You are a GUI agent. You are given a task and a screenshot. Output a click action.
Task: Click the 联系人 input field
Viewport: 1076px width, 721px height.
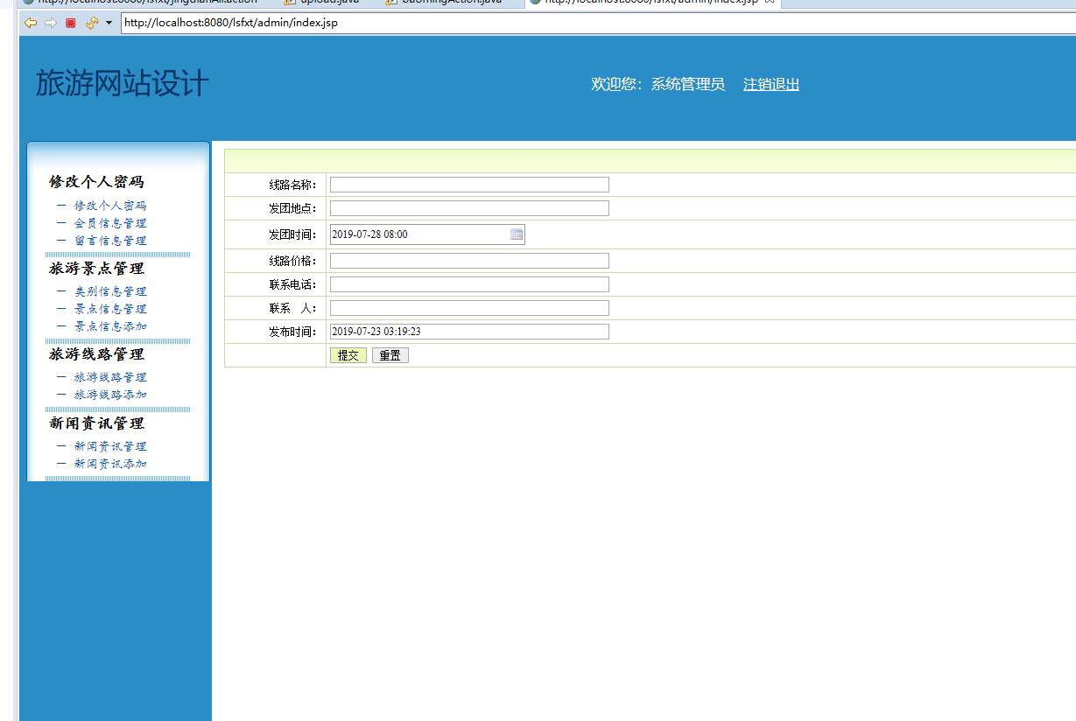(x=469, y=308)
